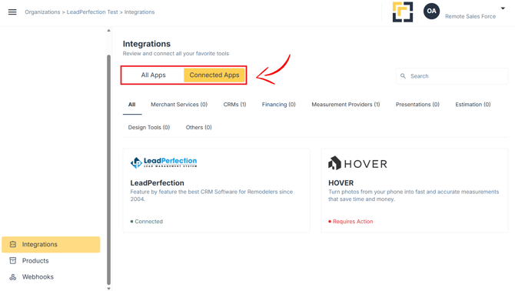Click the HOVER logo image
The image size is (515, 291).
(x=357, y=163)
